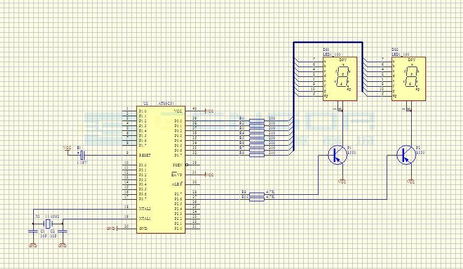Click resistor R9 4.7K symbol
This screenshot has width=463, height=269.
tap(257, 194)
